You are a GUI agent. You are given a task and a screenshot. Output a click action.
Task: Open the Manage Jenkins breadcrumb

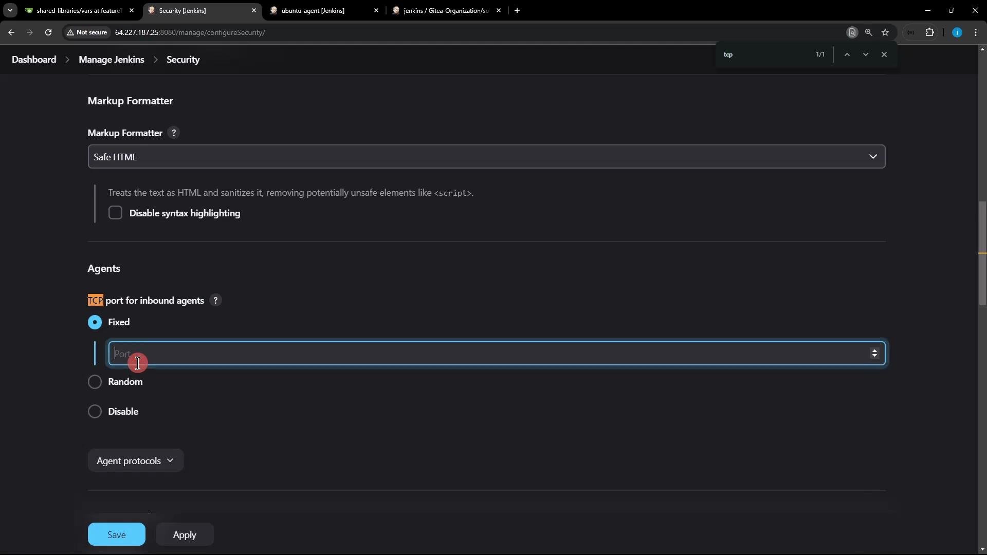click(x=112, y=60)
